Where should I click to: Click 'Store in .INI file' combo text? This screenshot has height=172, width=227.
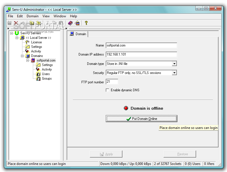click(x=117, y=64)
